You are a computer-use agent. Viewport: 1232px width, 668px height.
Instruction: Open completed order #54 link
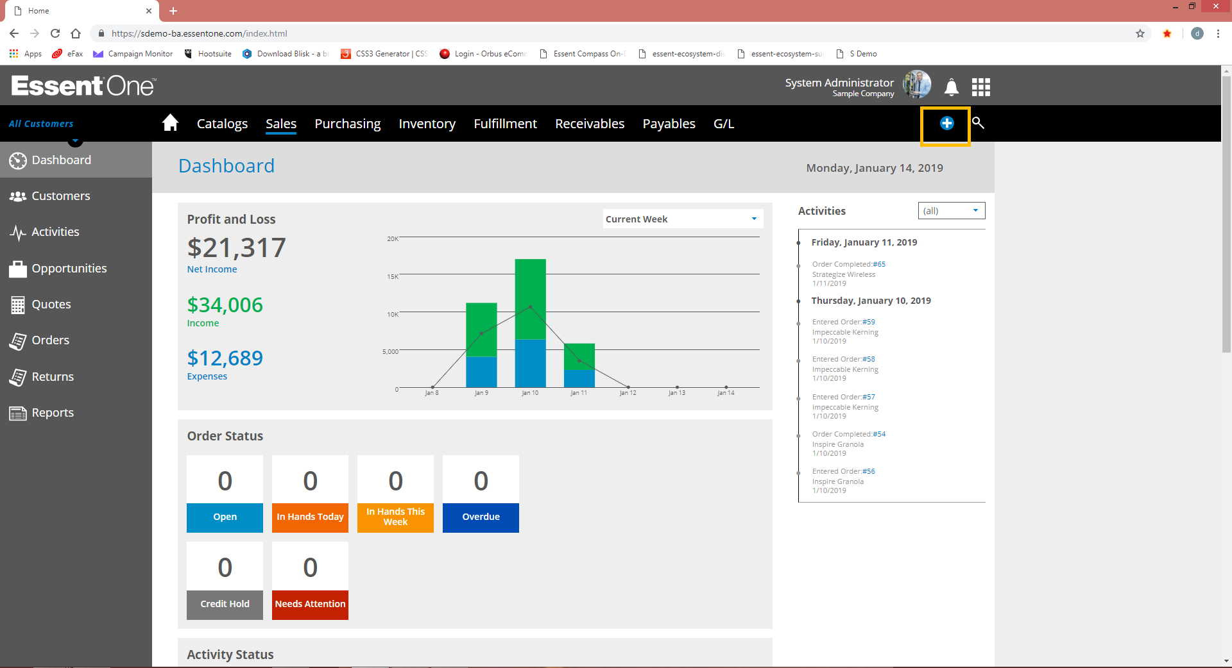click(x=879, y=434)
